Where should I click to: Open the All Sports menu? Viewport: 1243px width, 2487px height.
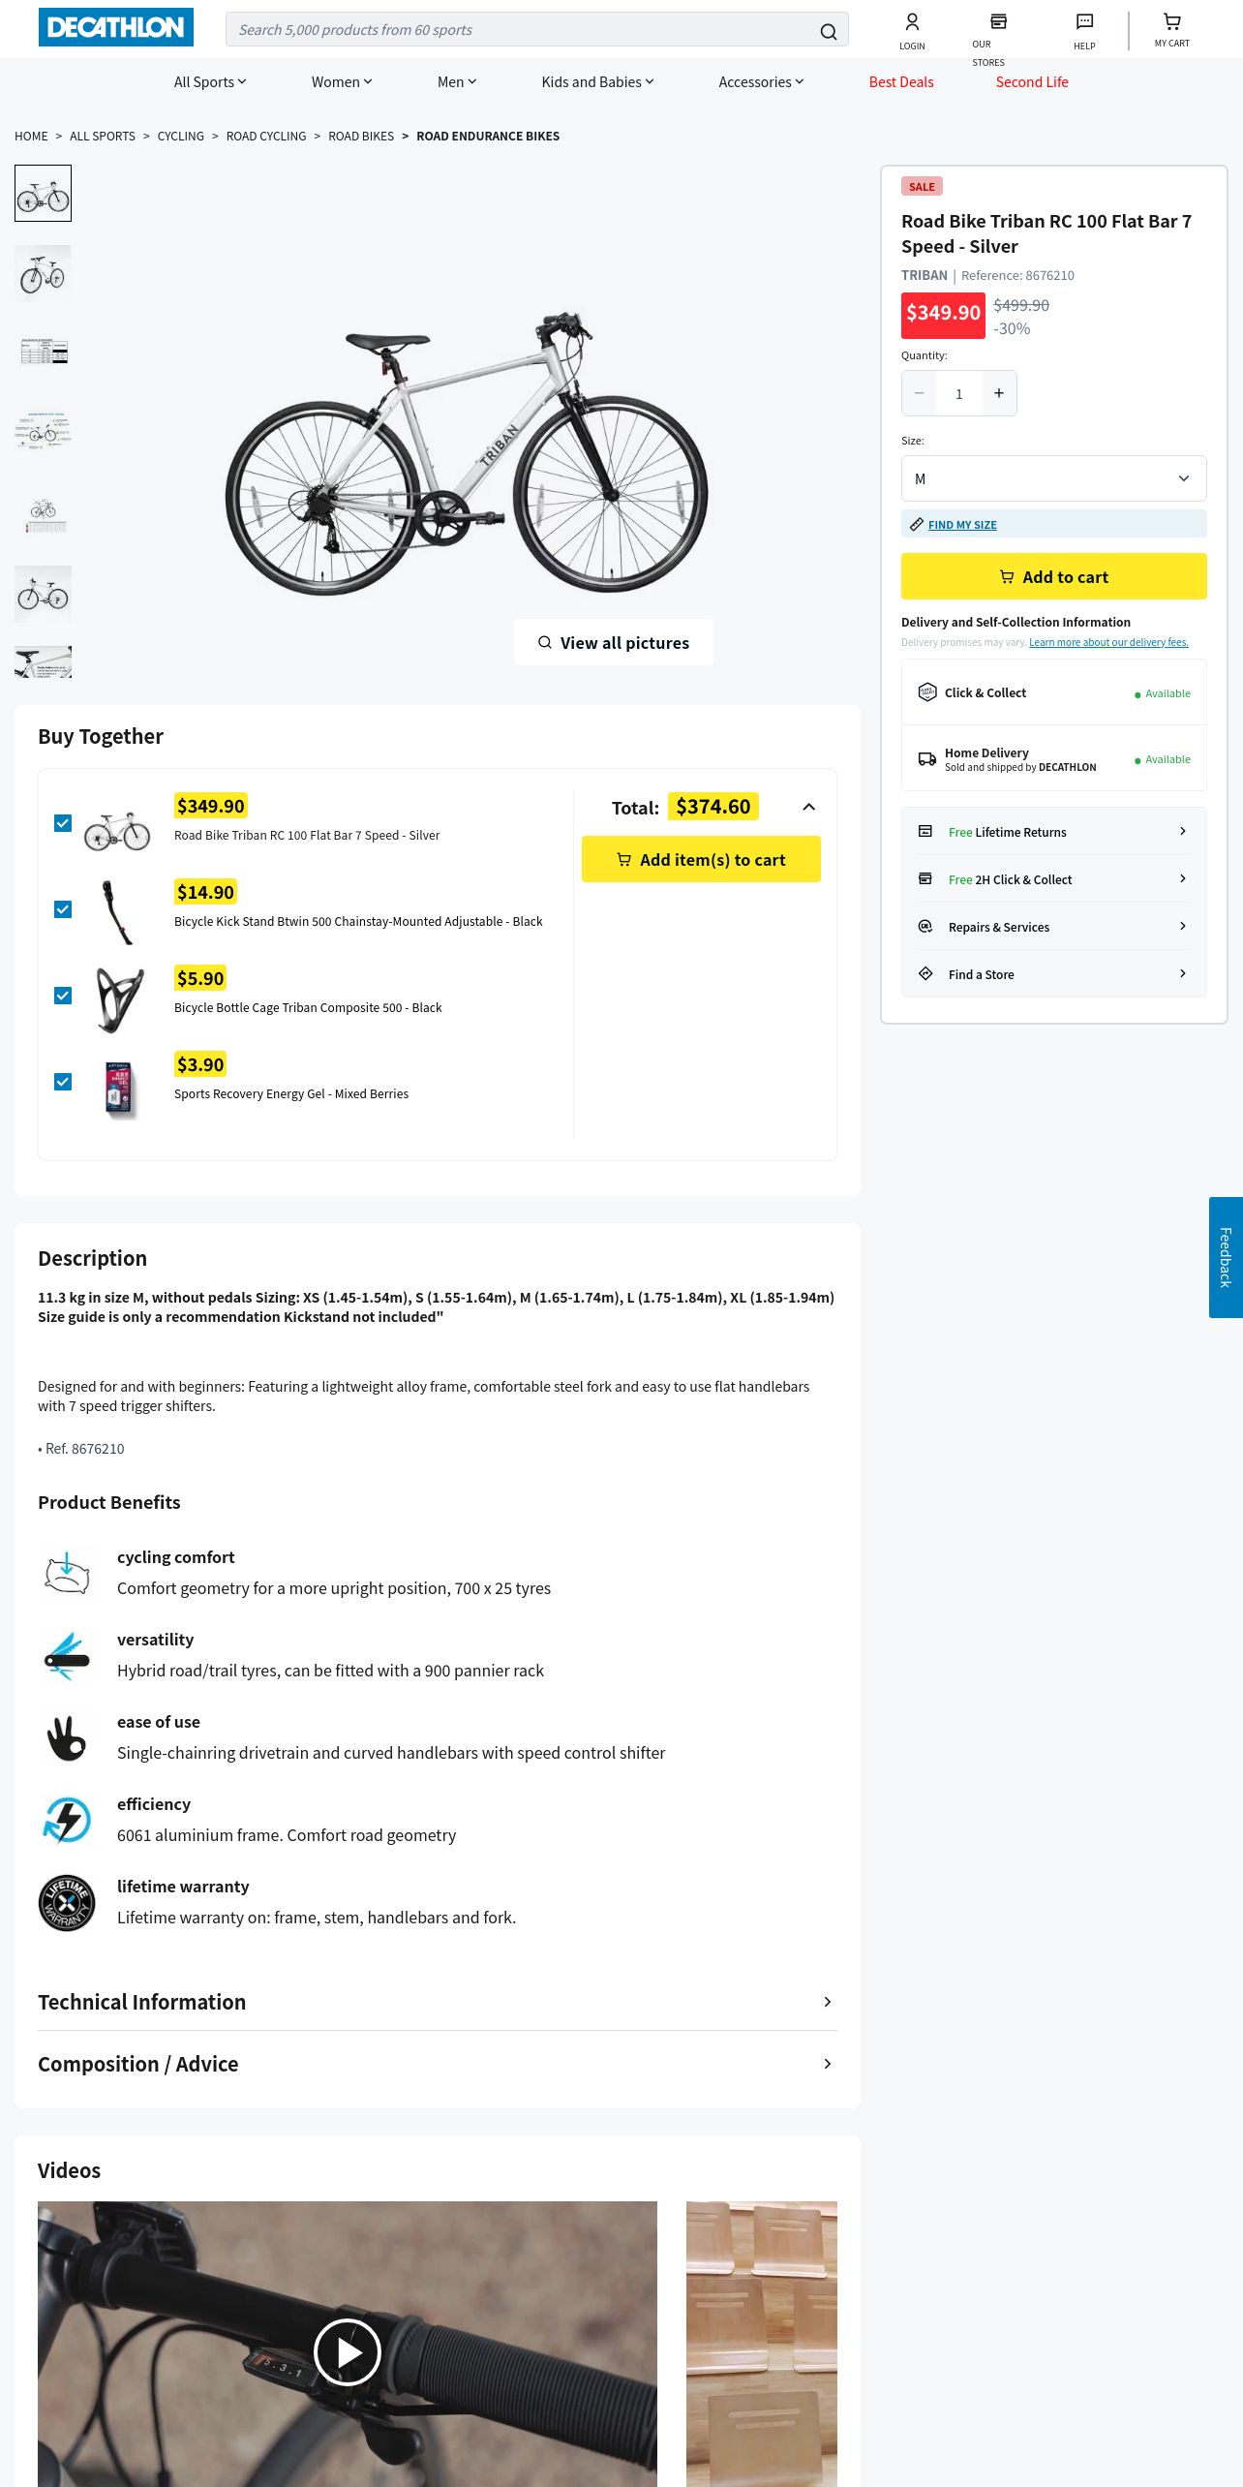210,82
